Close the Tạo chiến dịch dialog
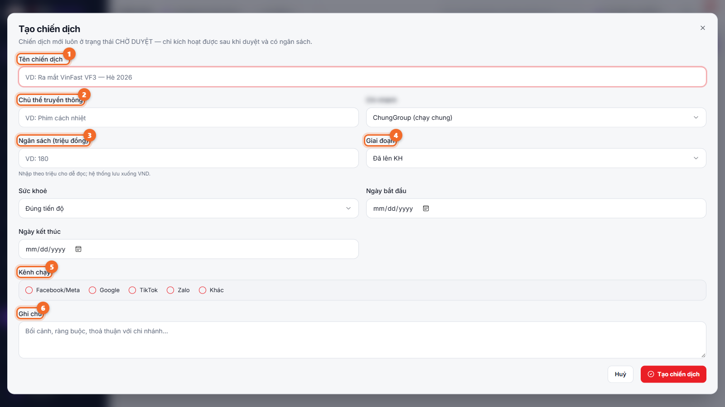The height and width of the screenshot is (407, 725). pos(703,28)
